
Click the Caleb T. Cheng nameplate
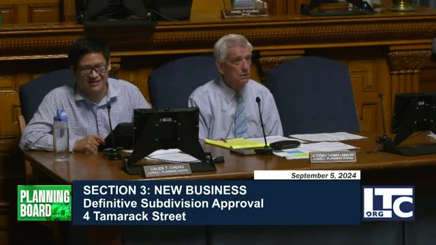[x=167, y=170]
